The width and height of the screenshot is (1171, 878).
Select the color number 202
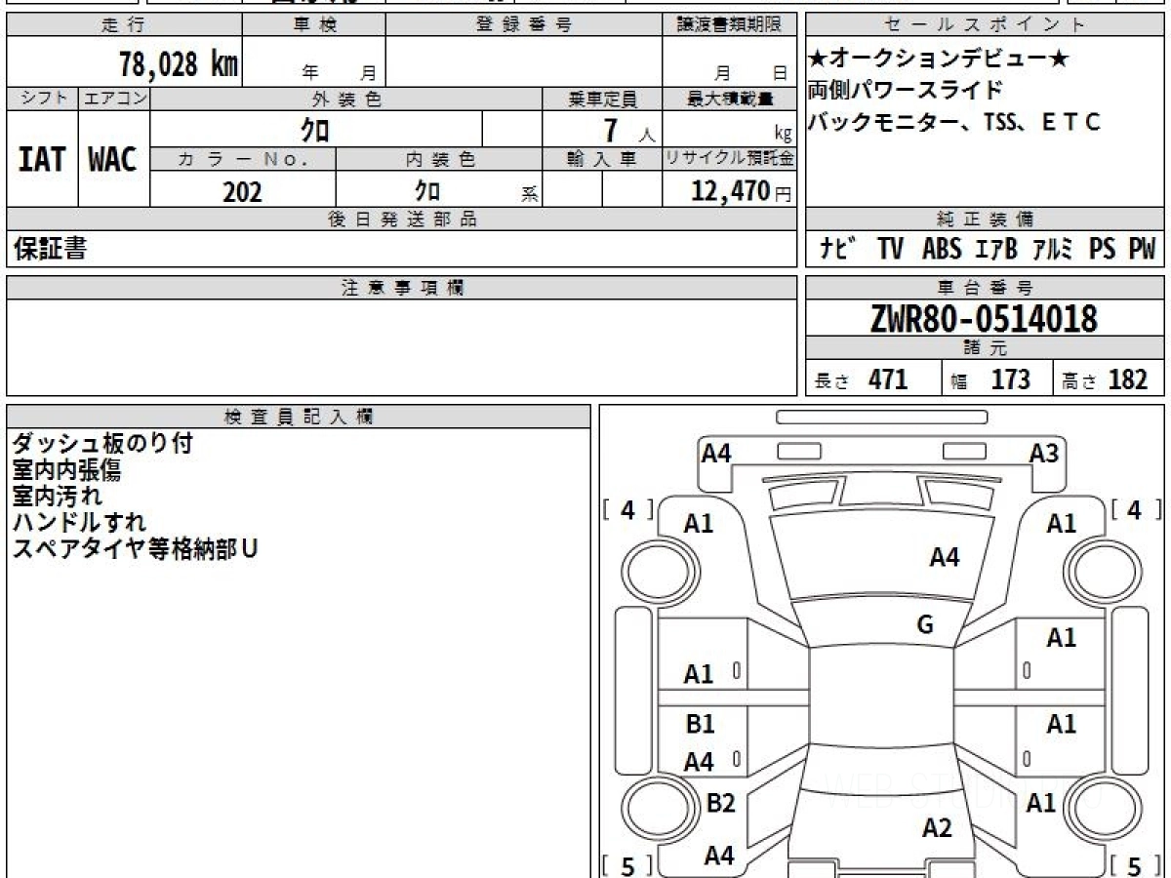point(242,192)
